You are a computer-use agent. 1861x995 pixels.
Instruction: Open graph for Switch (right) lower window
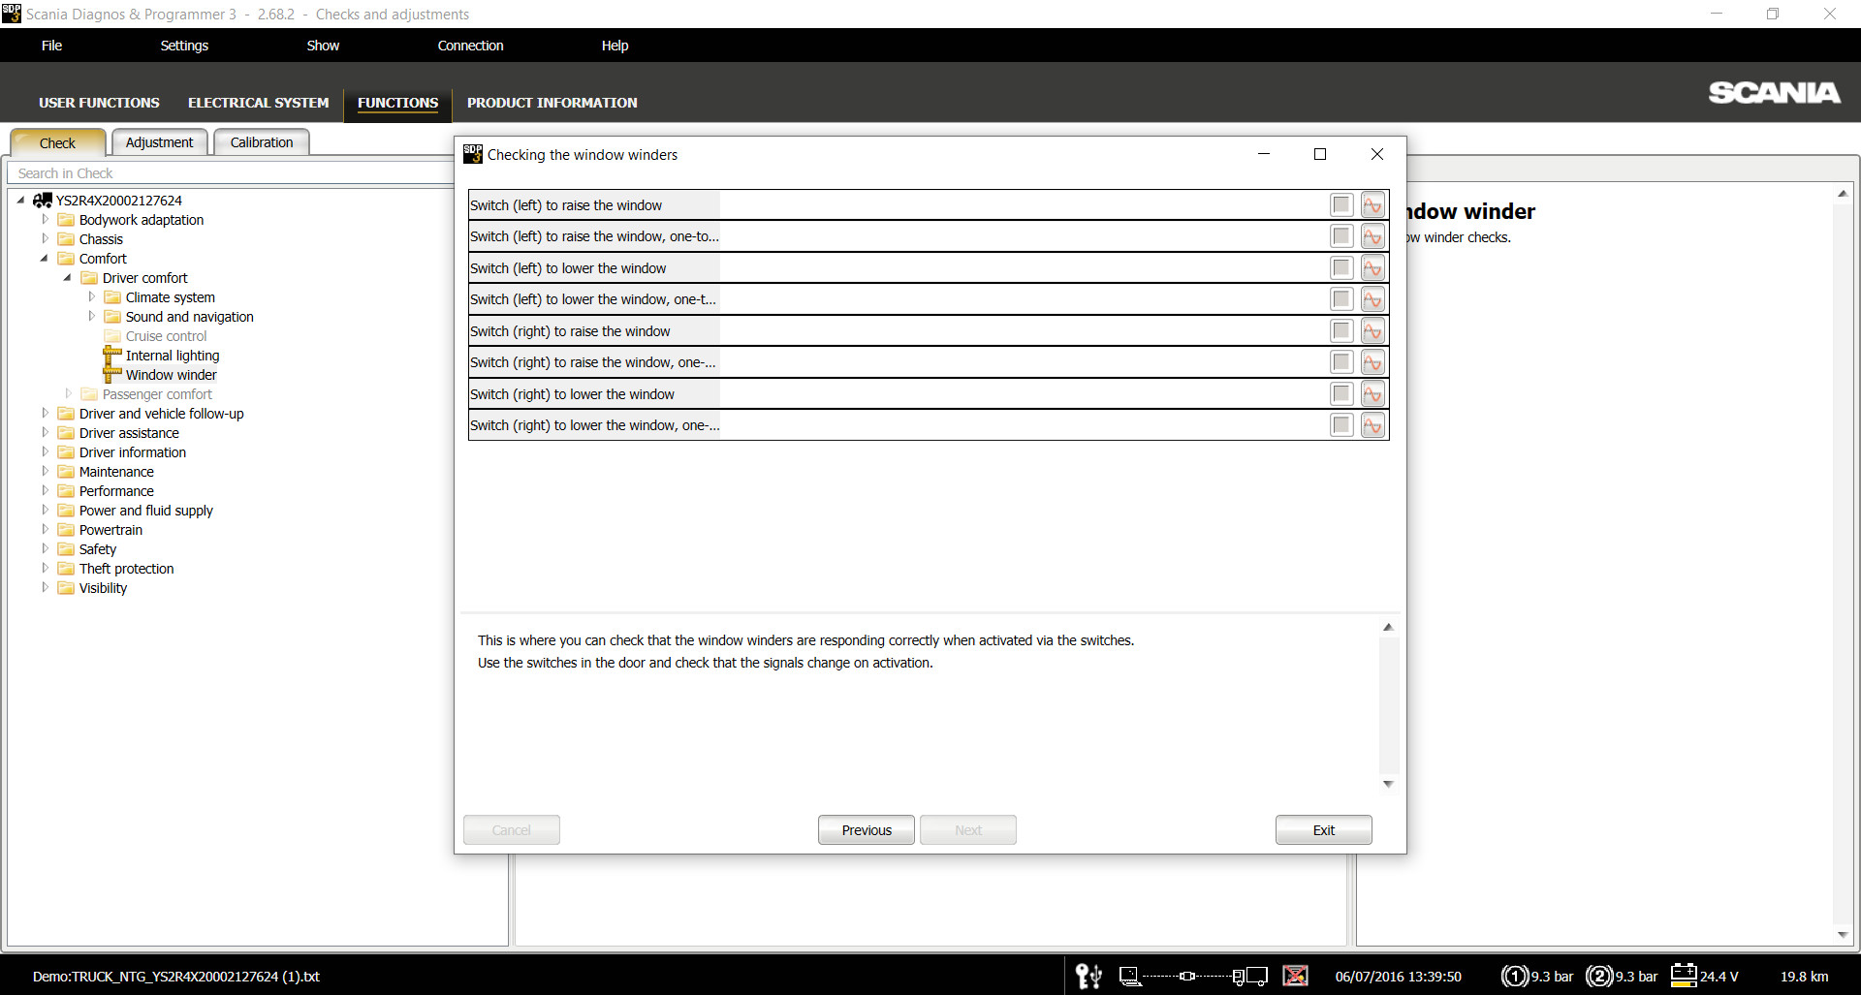(x=1372, y=394)
